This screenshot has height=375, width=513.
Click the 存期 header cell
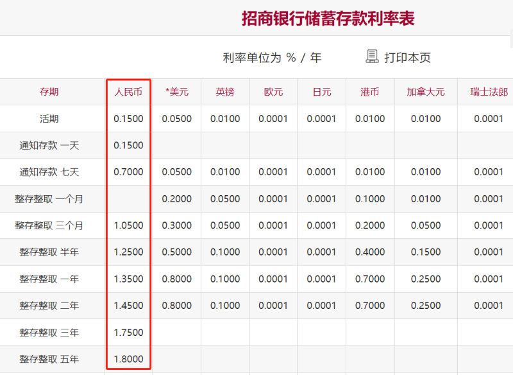point(49,92)
